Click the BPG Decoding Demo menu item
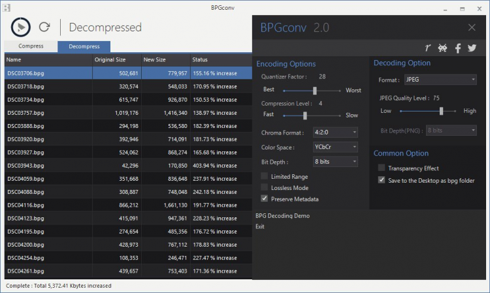The image size is (490, 293). click(282, 216)
